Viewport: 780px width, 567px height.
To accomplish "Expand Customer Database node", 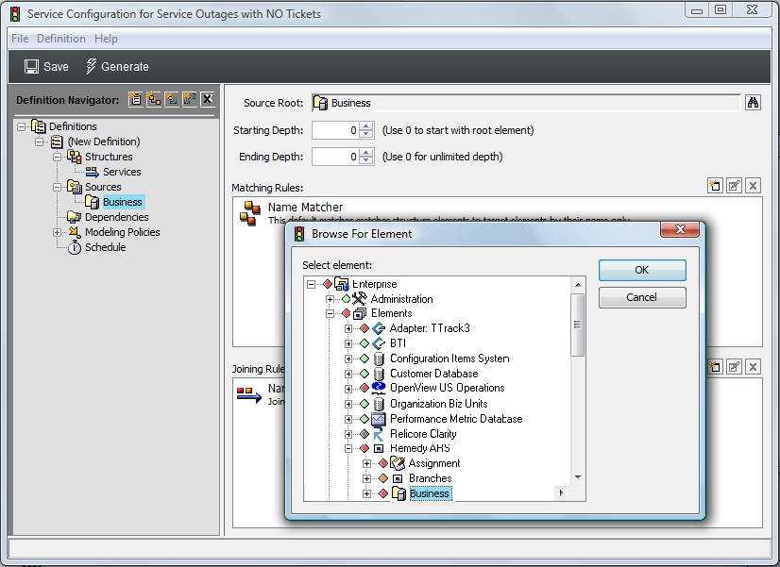I will [x=348, y=374].
